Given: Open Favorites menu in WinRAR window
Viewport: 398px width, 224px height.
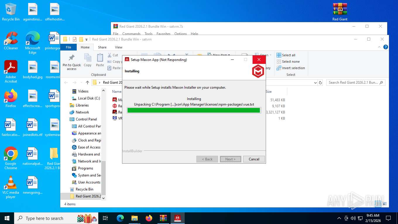Looking at the screenshot, I should 163,34.
